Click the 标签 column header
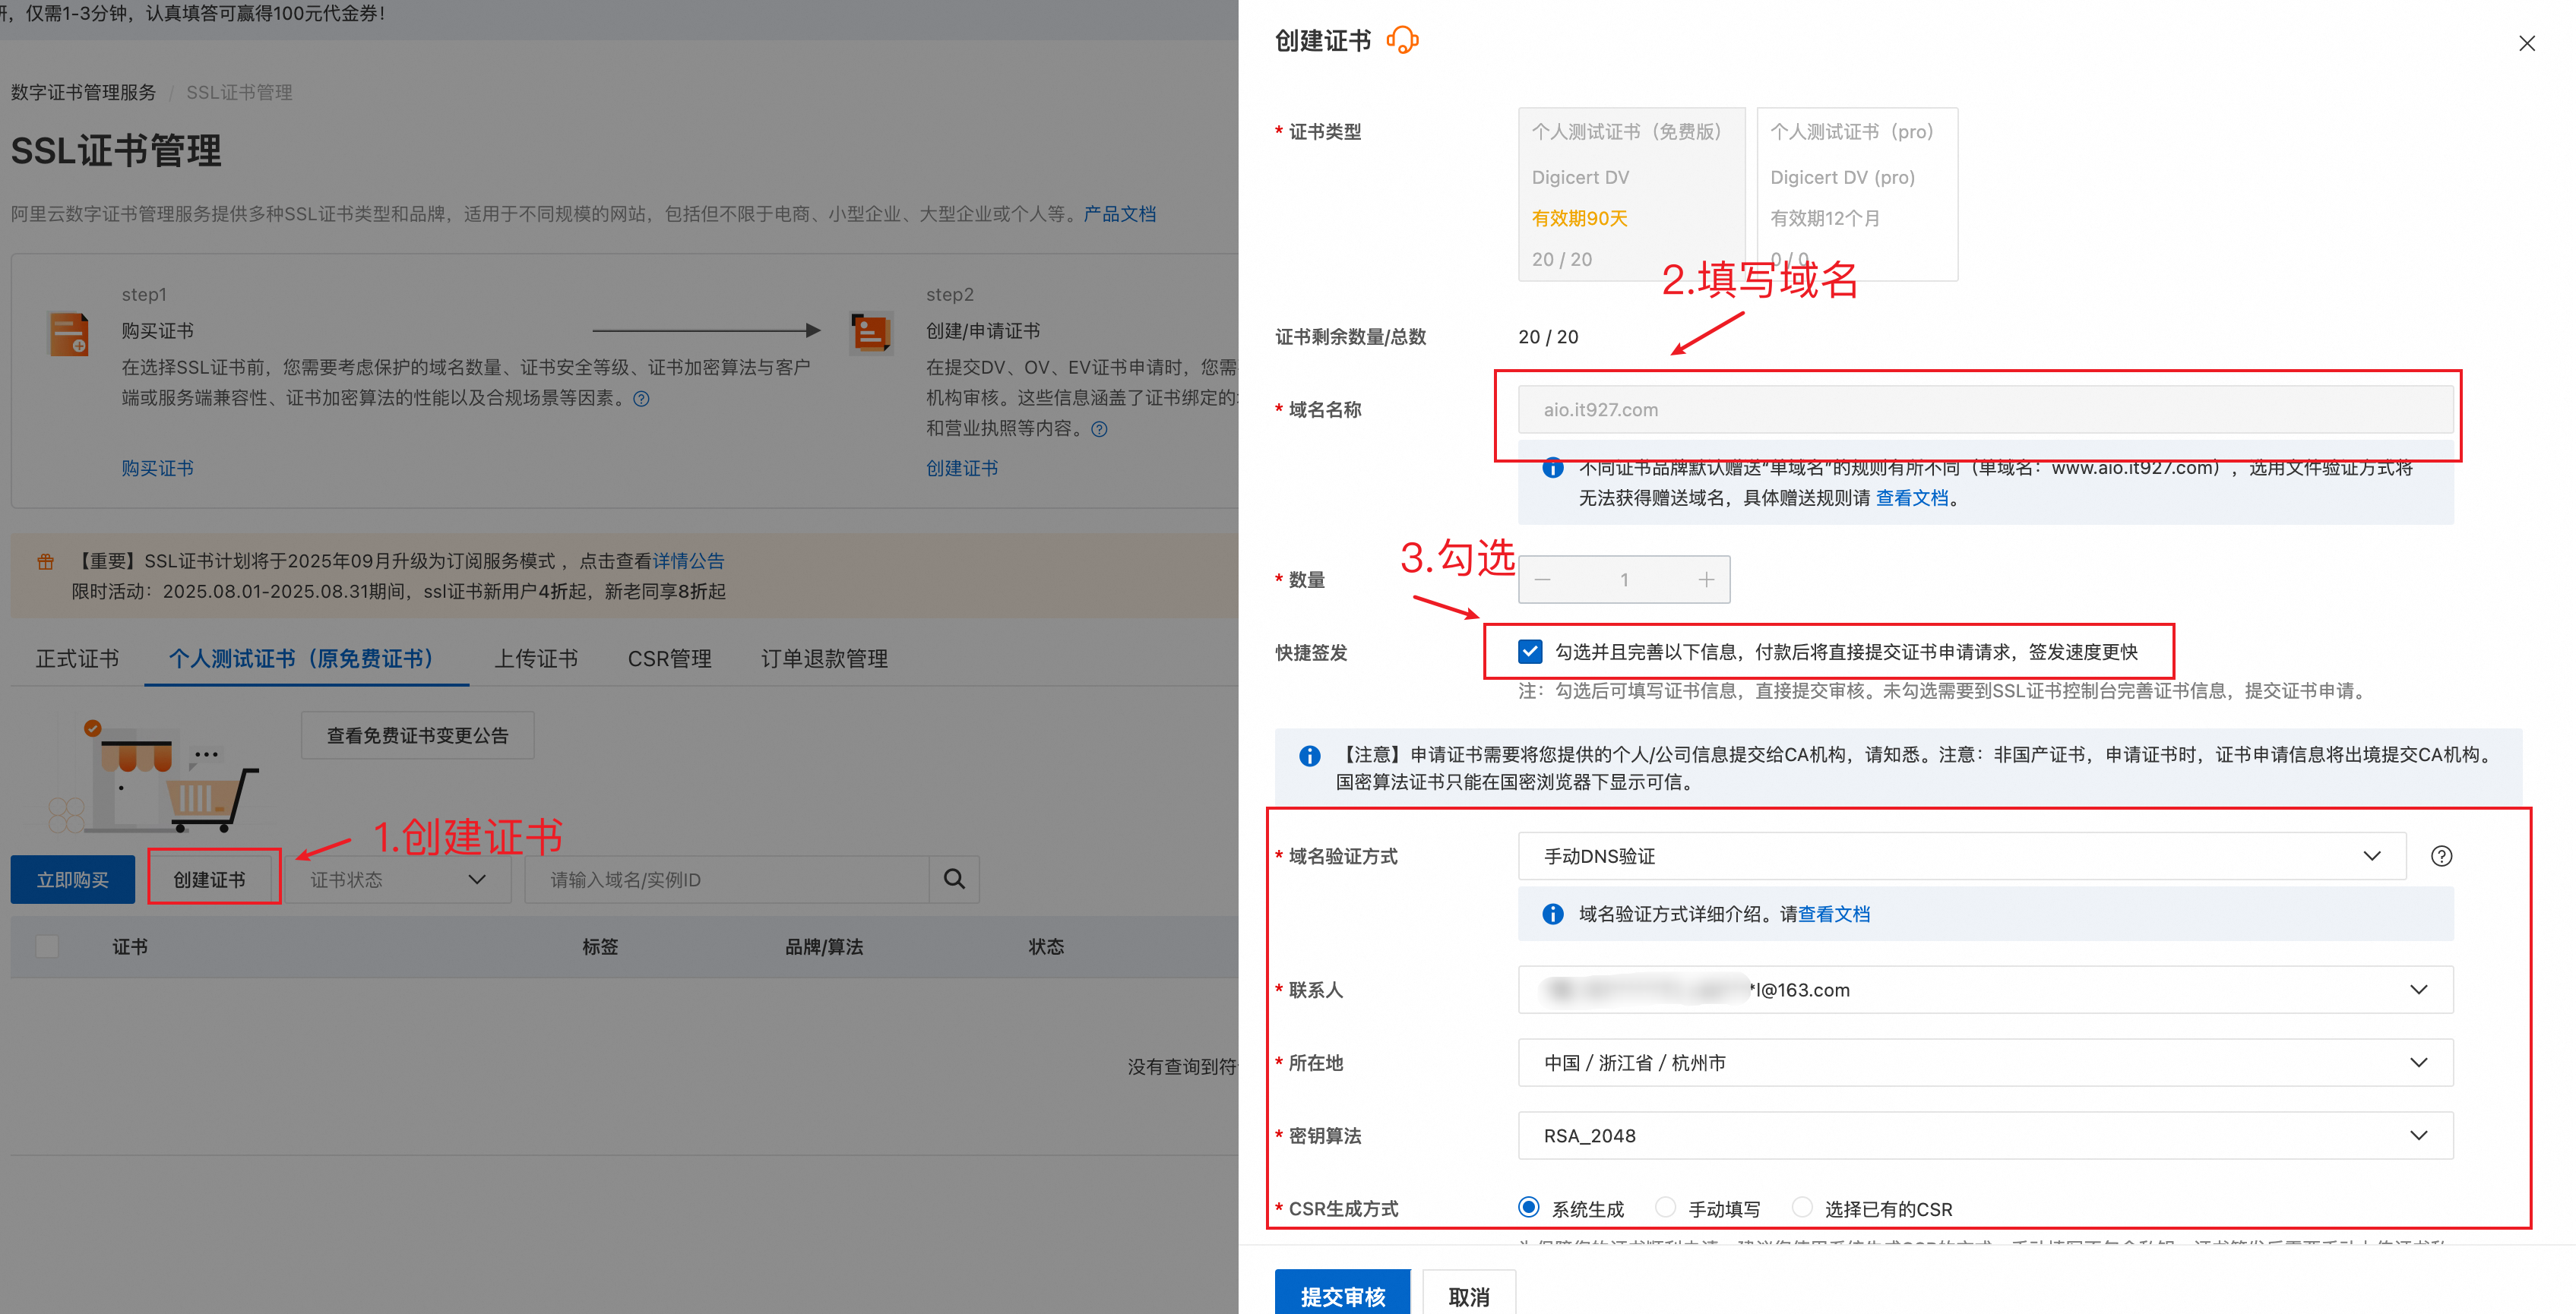Viewport: 2576px width, 1314px height. click(x=600, y=946)
